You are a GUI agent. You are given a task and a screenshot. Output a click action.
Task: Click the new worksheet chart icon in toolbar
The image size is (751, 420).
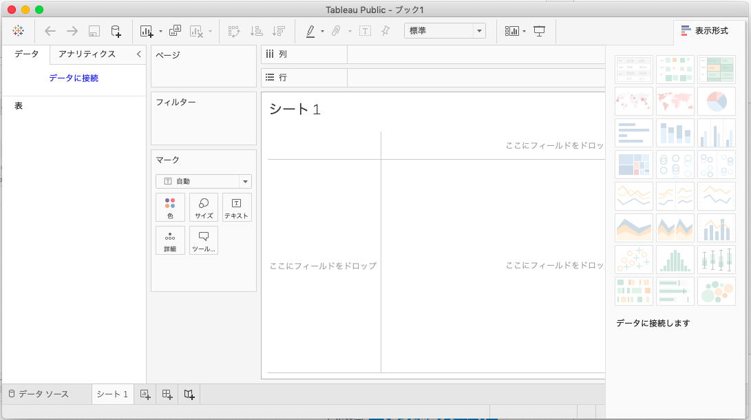[x=147, y=31]
